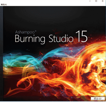
Task: Click the word Studio in the logo
Action: coord(61,38)
